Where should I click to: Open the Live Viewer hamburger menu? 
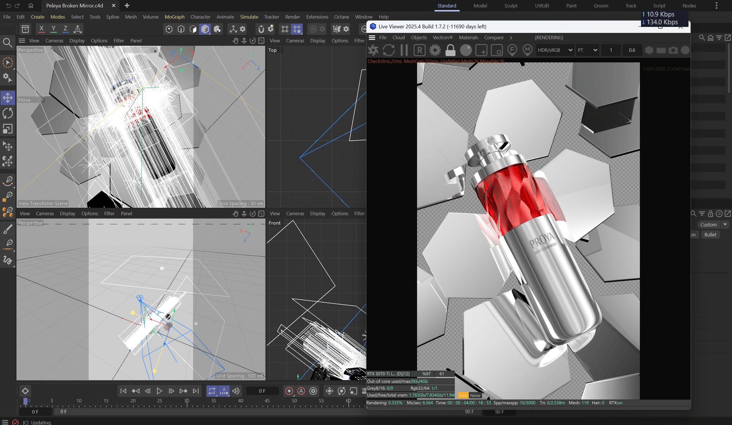[x=372, y=38]
